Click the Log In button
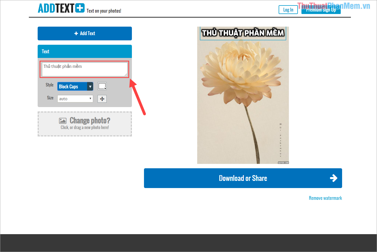The height and width of the screenshot is (252, 377). click(x=288, y=10)
